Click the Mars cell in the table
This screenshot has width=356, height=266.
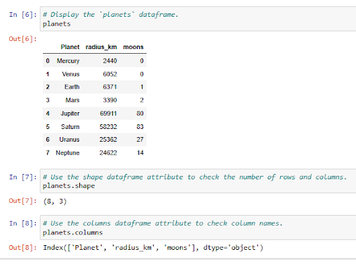73,100
